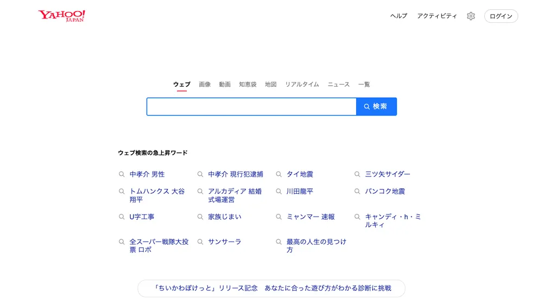Viewport: 543px width, 305px height.
Task: Search trending word 三ツ矢サイダー
Action: point(388,174)
